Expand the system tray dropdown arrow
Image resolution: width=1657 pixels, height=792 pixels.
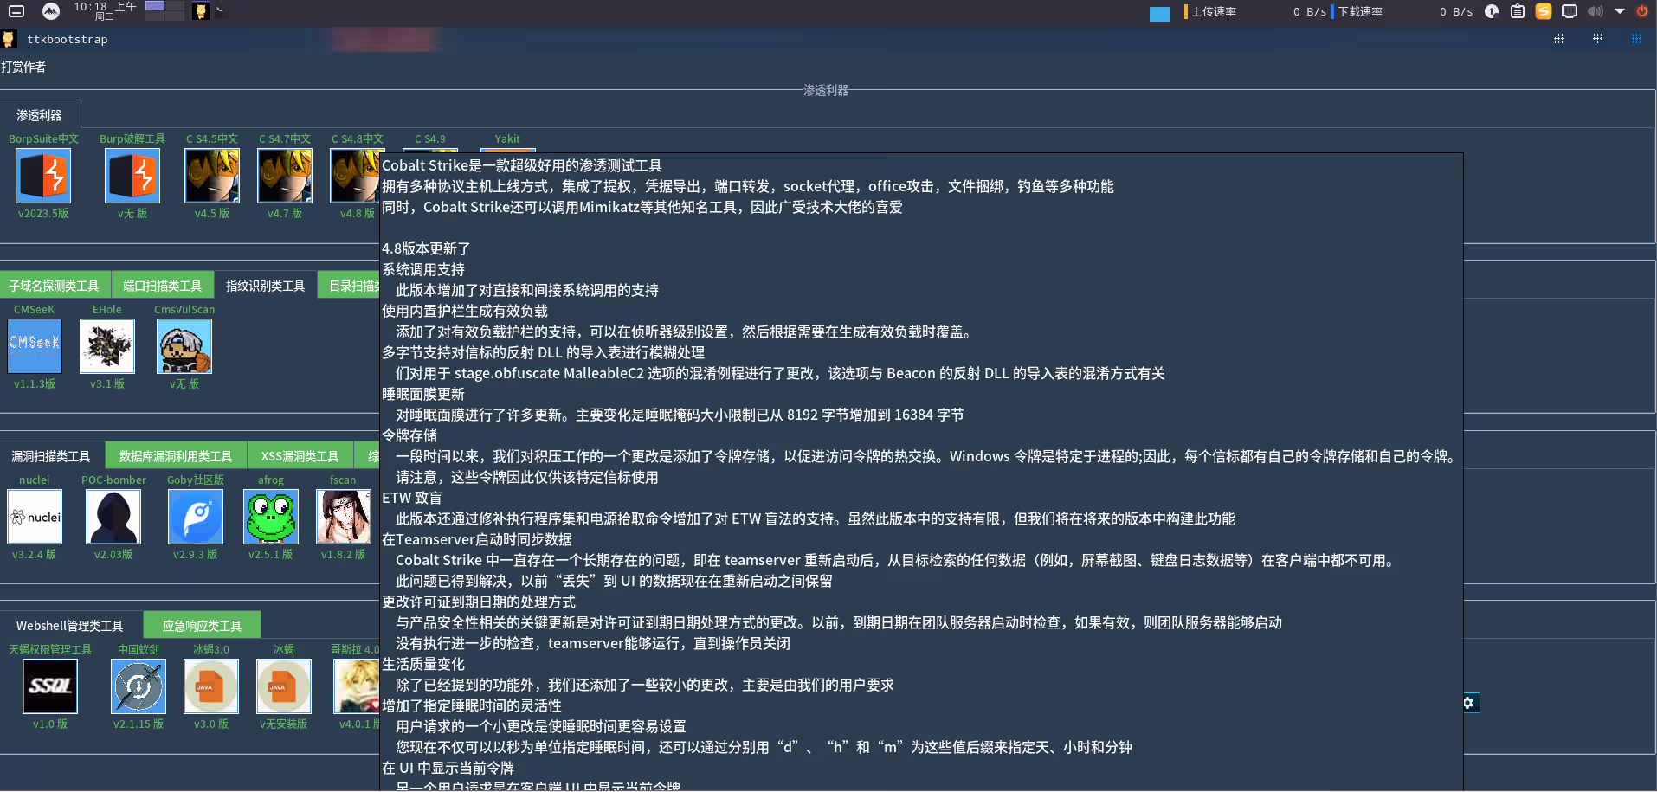coord(1619,11)
